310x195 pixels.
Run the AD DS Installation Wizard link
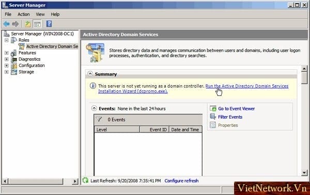click(247, 86)
